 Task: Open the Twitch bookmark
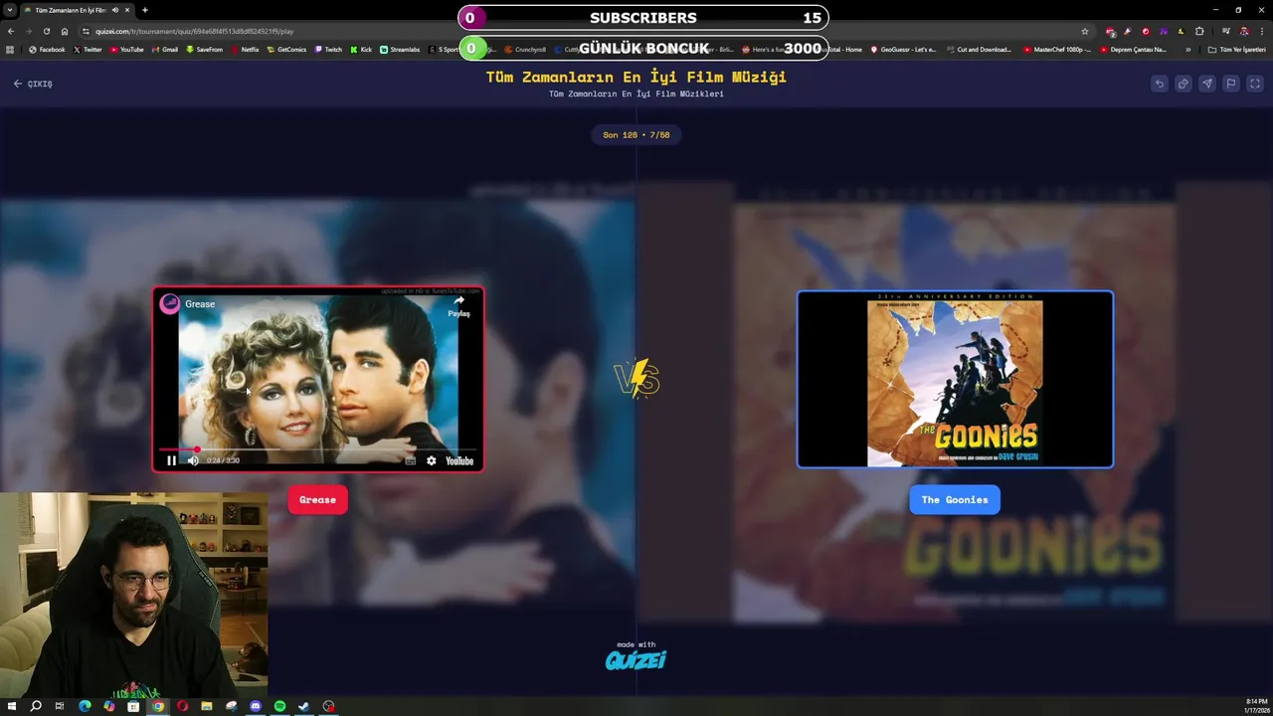pyautogui.click(x=328, y=49)
